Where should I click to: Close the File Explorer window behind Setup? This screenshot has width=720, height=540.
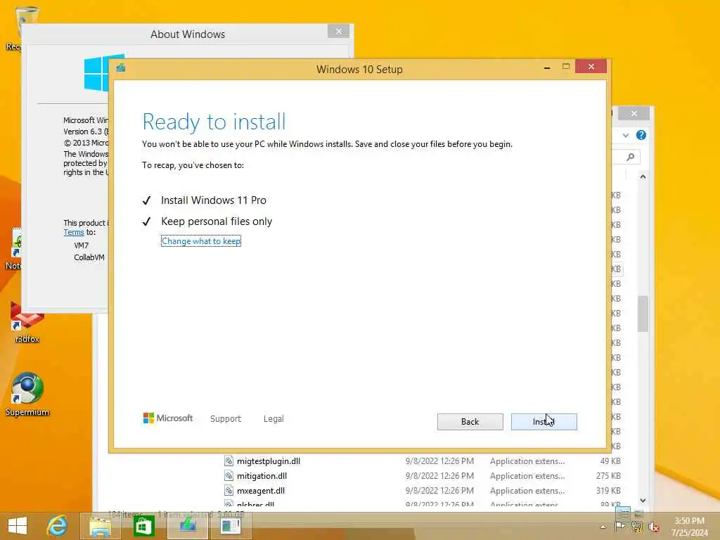pos(634,113)
